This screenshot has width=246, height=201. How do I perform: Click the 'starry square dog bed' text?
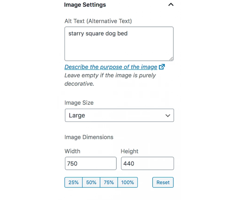(98, 34)
